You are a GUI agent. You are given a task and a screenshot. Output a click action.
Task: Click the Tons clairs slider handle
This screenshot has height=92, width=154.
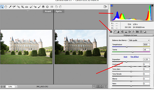click(x=131, y=71)
